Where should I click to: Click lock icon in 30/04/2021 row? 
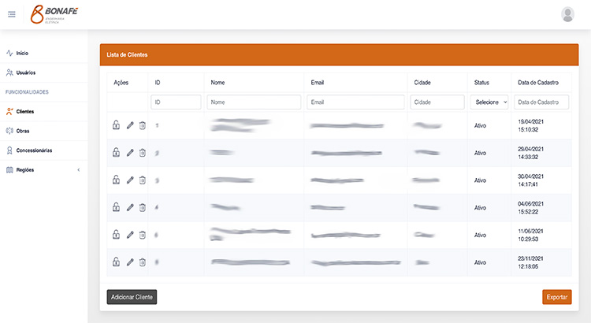click(116, 180)
